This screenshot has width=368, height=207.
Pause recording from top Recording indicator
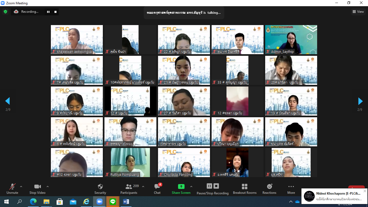coord(48,12)
